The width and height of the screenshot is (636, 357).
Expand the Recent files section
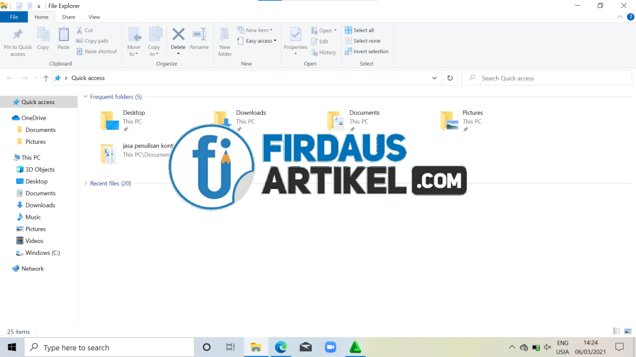tap(86, 183)
